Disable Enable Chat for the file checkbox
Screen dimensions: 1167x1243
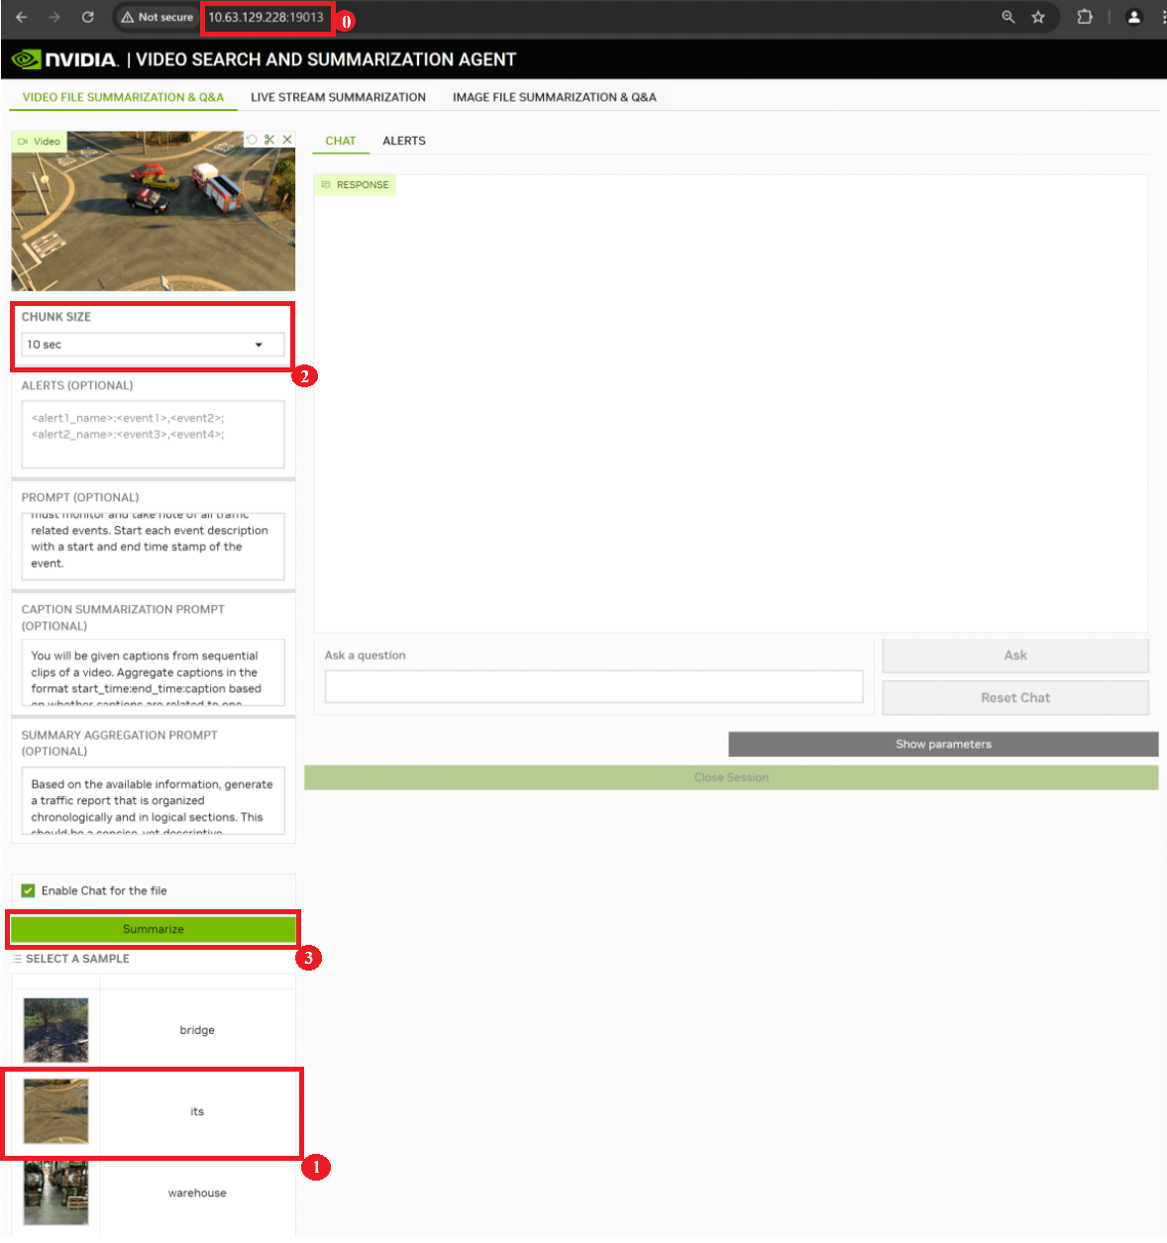pyautogui.click(x=28, y=889)
